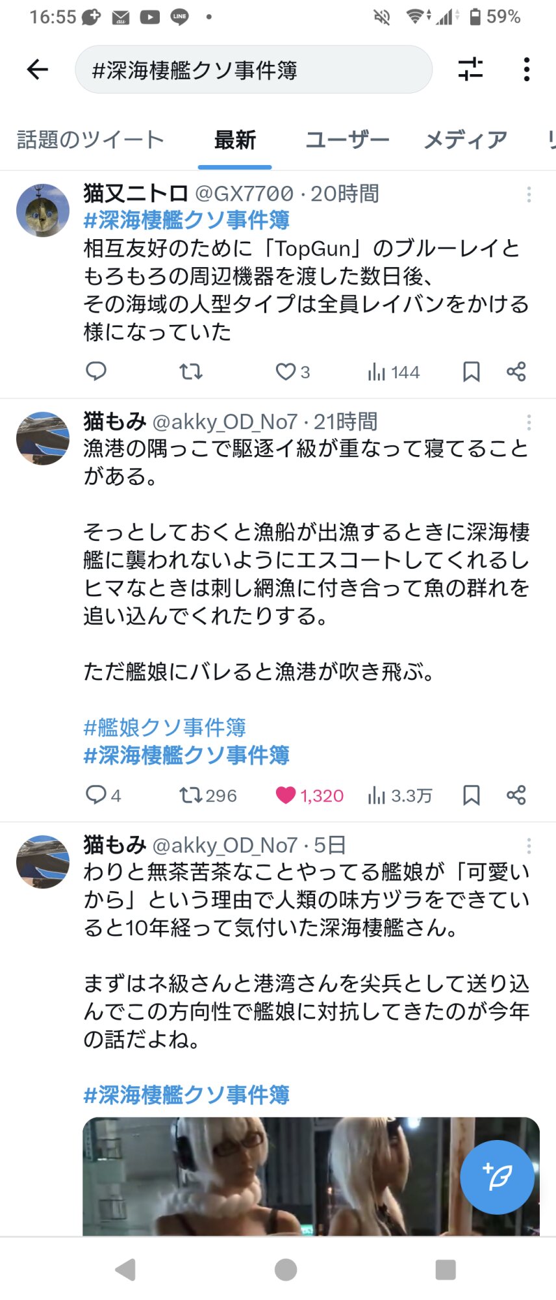Switch to the 話題のツイート tab
556x1300 pixels.
pos(90,140)
